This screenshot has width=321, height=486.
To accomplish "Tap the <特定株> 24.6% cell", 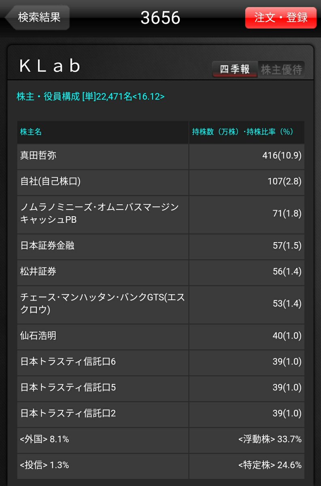I will point(247,465).
